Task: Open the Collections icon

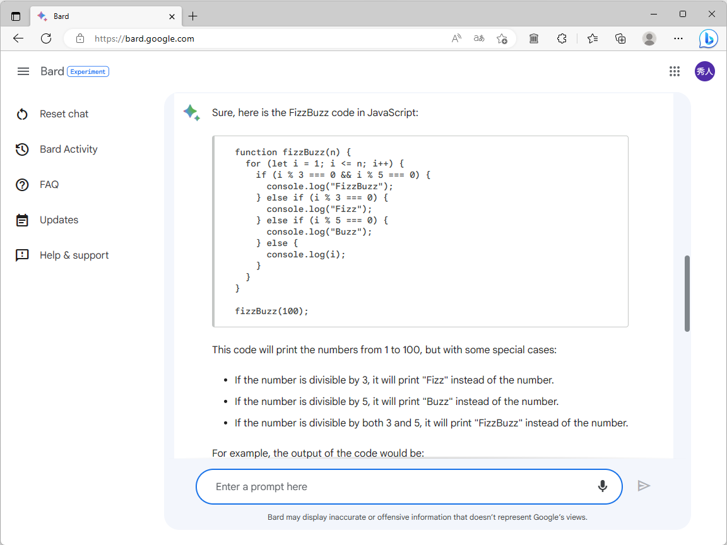Action: (x=620, y=38)
